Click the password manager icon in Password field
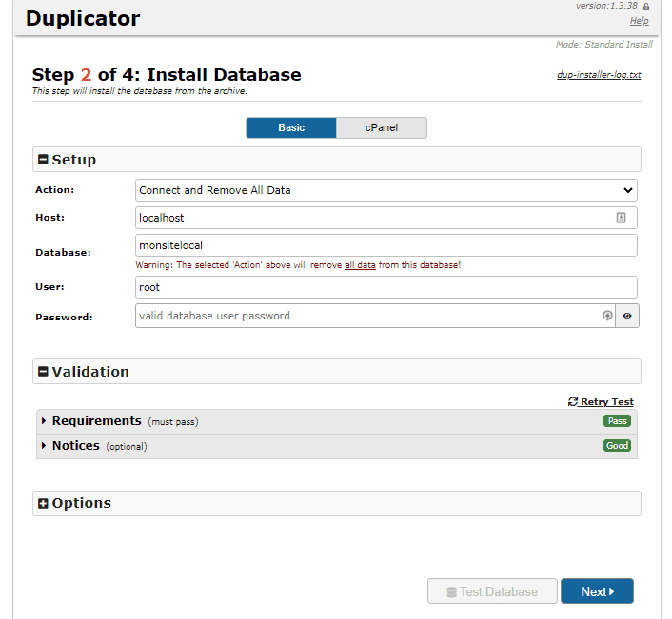The width and height of the screenshot is (672, 619). 606,316
